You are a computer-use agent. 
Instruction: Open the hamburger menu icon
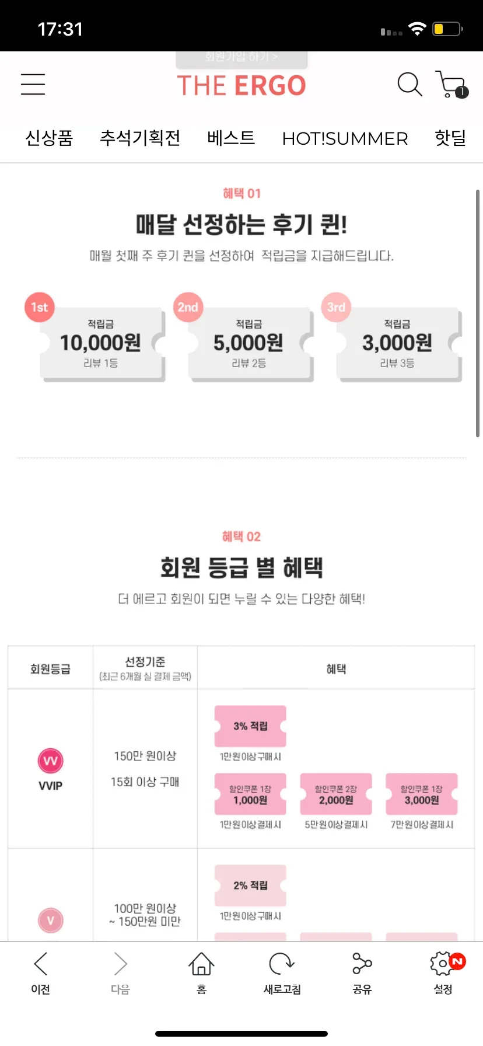click(33, 84)
